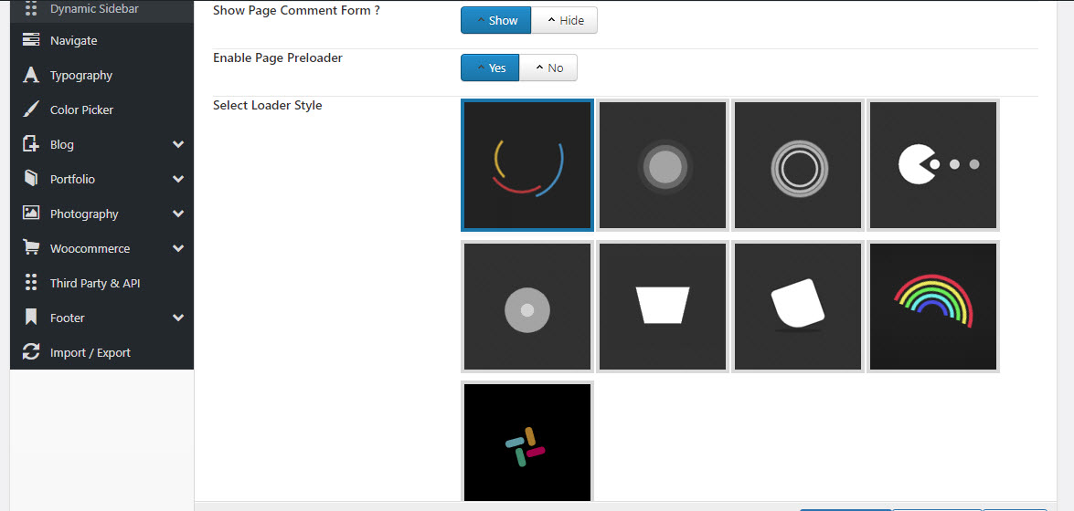Open the Typography settings section
The width and height of the screenshot is (1074, 511).
(102, 75)
